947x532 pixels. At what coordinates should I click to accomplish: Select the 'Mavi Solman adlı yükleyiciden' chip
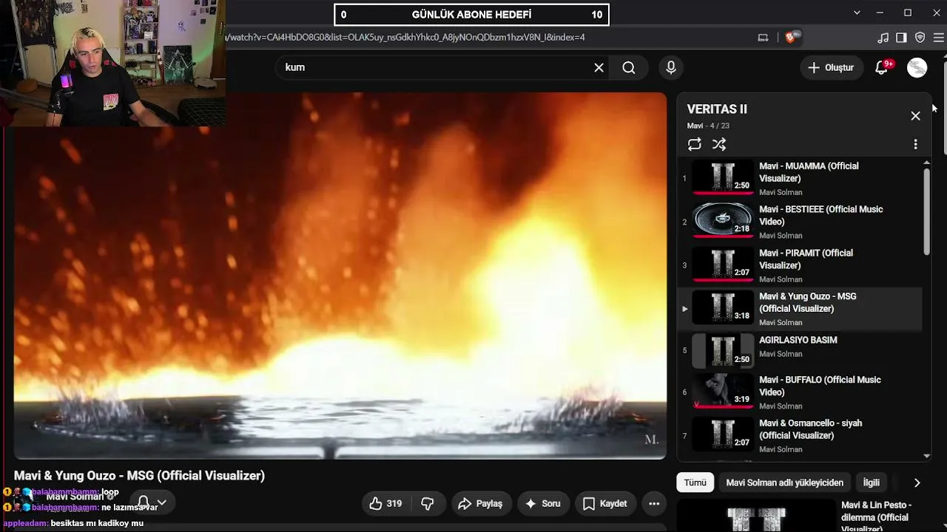785,482
